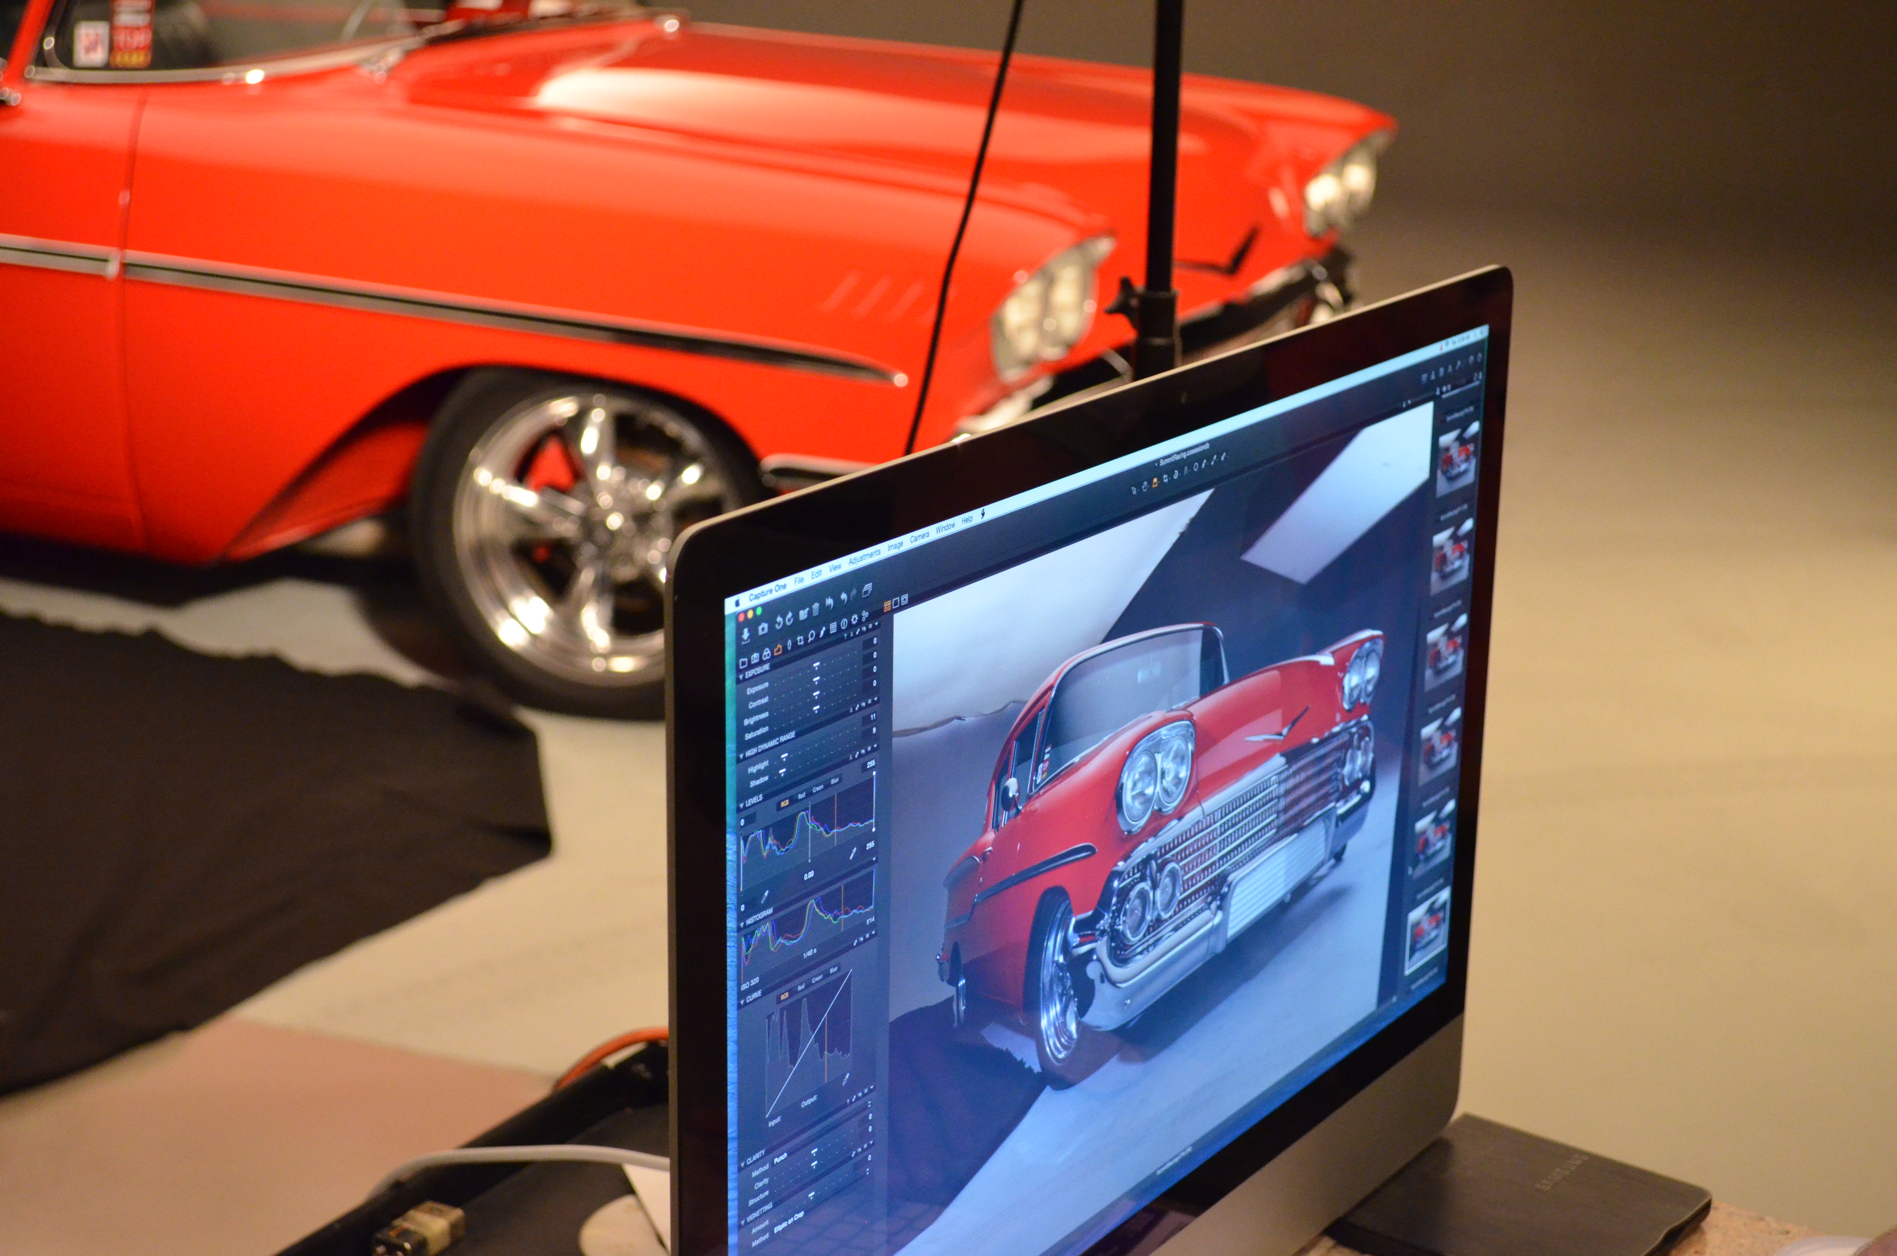Collapse the HIGH DYNAMIC RANGE section

click(x=742, y=756)
